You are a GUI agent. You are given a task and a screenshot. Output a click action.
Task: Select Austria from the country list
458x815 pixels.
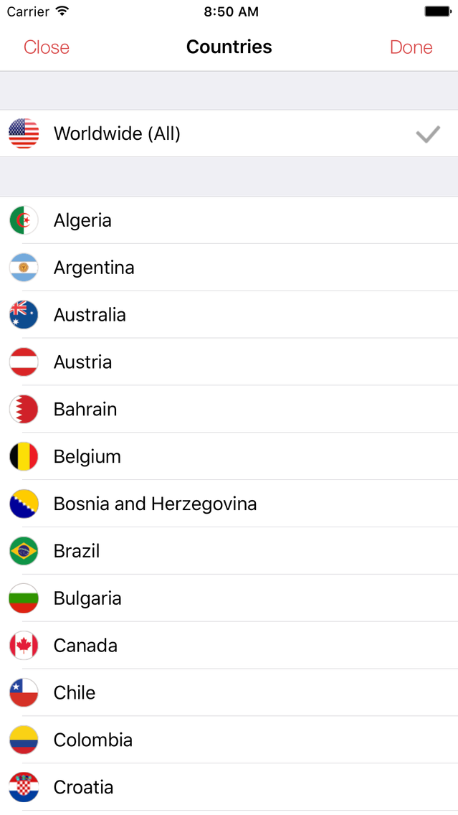pyautogui.click(x=229, y=362)
